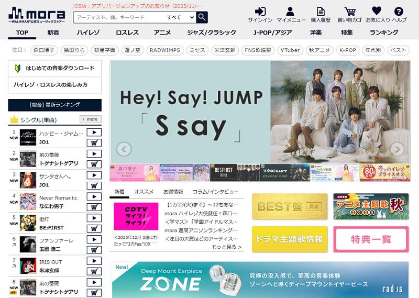Screen dimensions: 419x298
Task: Open the ロスレス navigation tab
Action: point(127,32)
